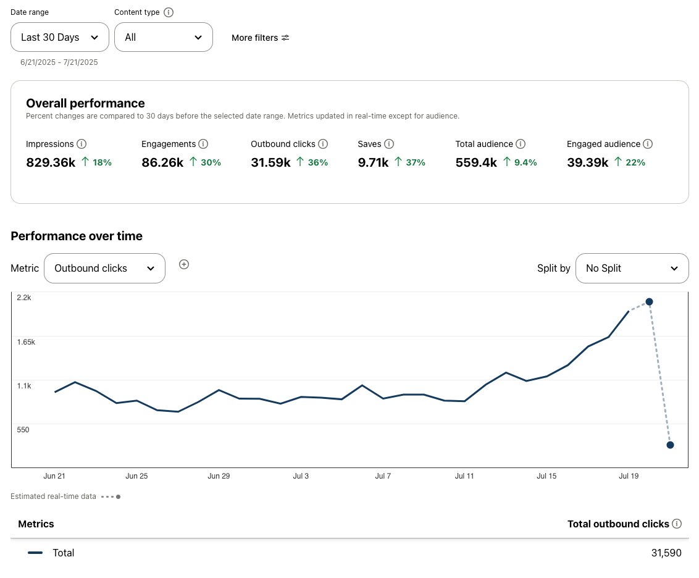Viewport: 699px width, 578px height.
Task: Click the Total audience info icon
Action: (521, 144)
